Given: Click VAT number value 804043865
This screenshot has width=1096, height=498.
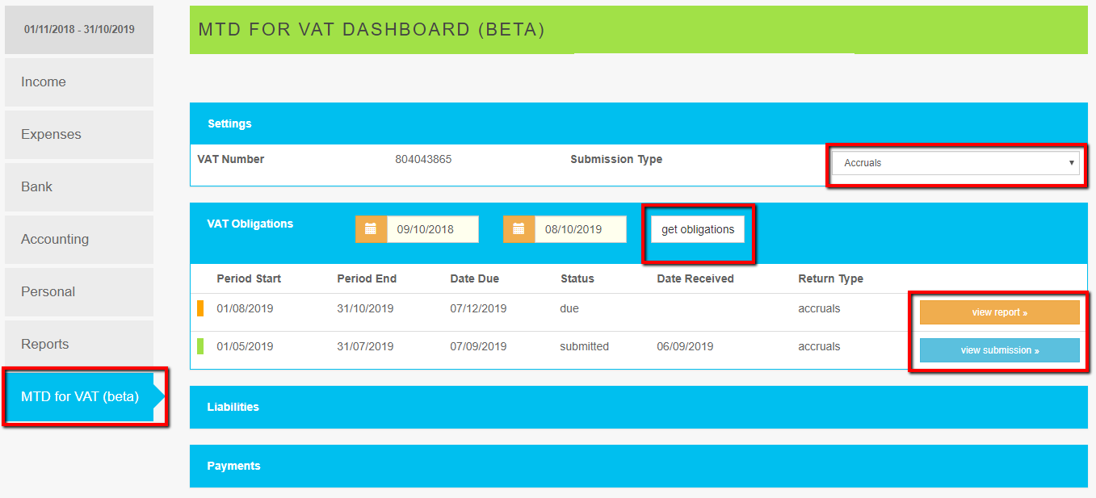Looking at the screenshot, I should click(x=423, y=159).
